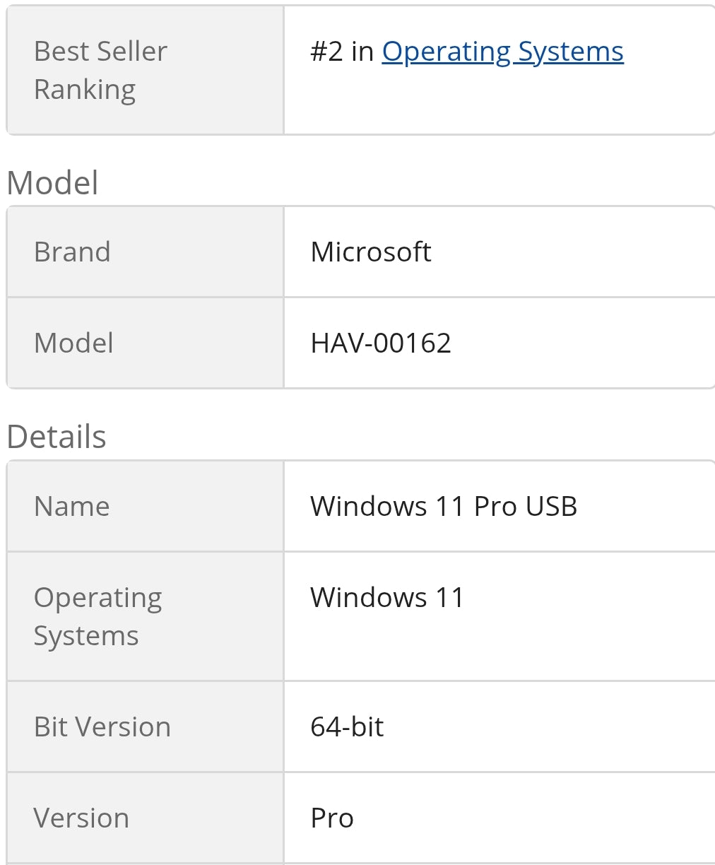Select the Windows 11 value
Screen dimensions: 715x865
[x=387, y=598]
